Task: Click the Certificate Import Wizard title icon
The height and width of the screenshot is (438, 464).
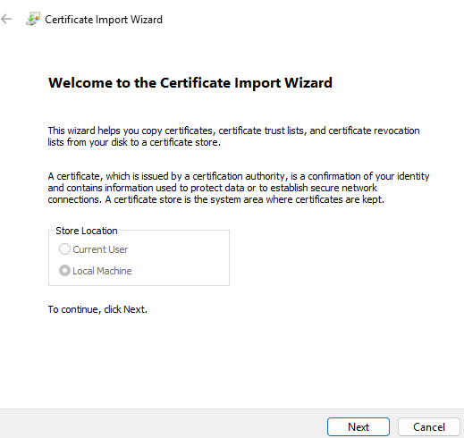Action: (33, 19)
